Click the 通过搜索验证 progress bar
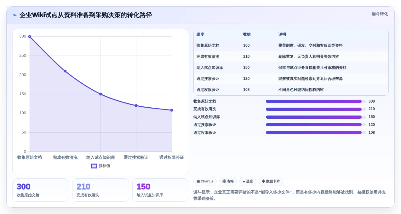 [x=316, y=125]
